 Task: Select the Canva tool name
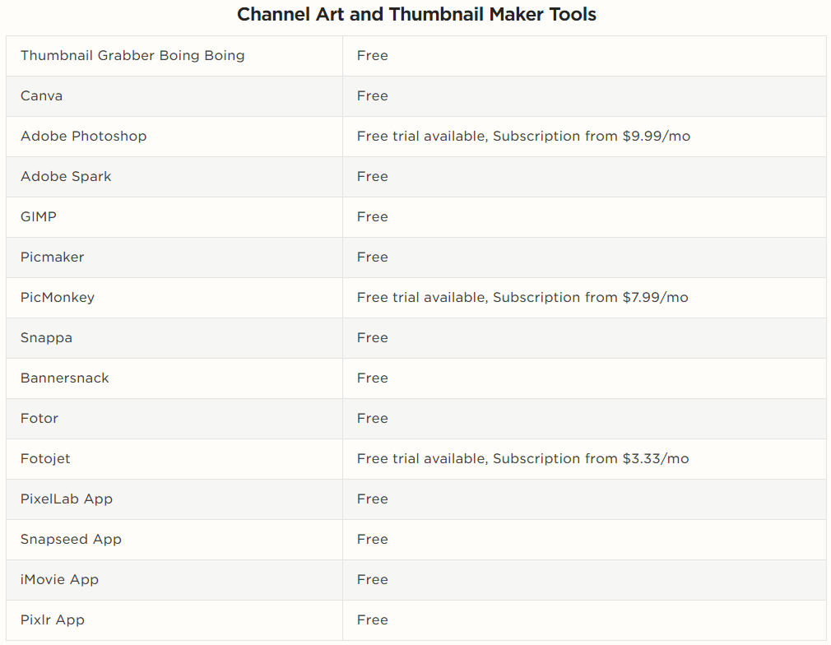click(x=41, y=96)
